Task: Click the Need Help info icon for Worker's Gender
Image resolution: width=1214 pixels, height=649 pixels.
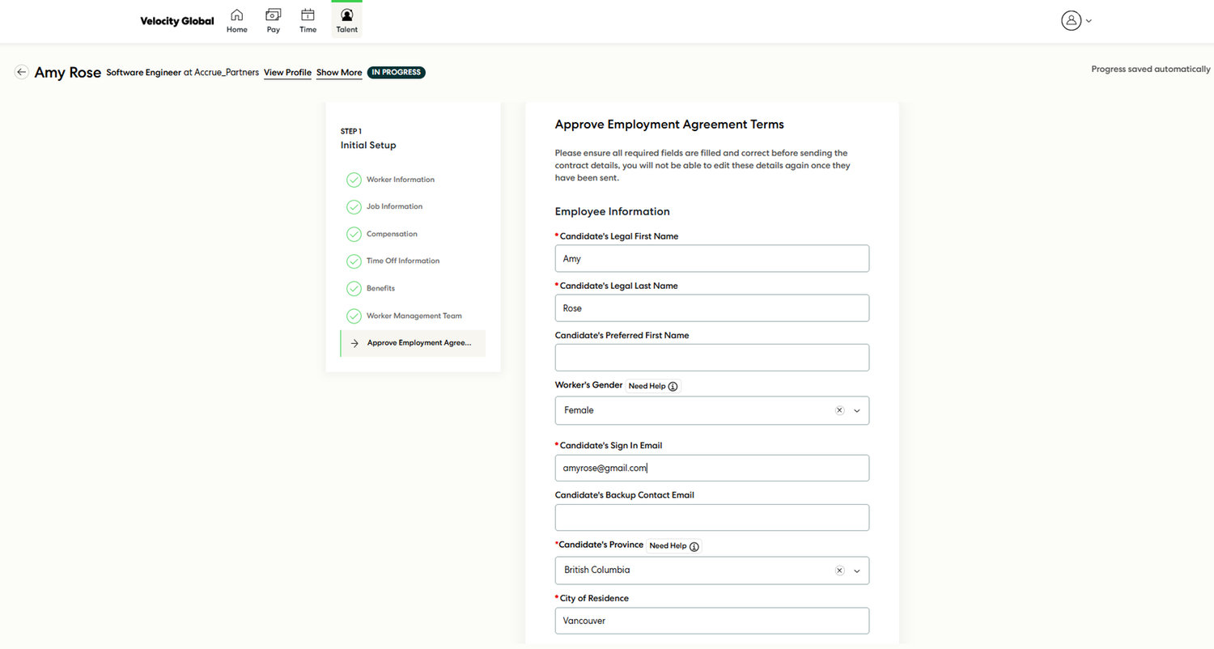Action: [x=672, y=386]
